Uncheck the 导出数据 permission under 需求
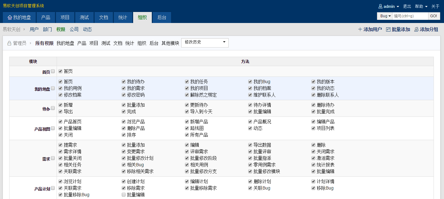Viewport: 444px width, 199px height. (250, 145)
